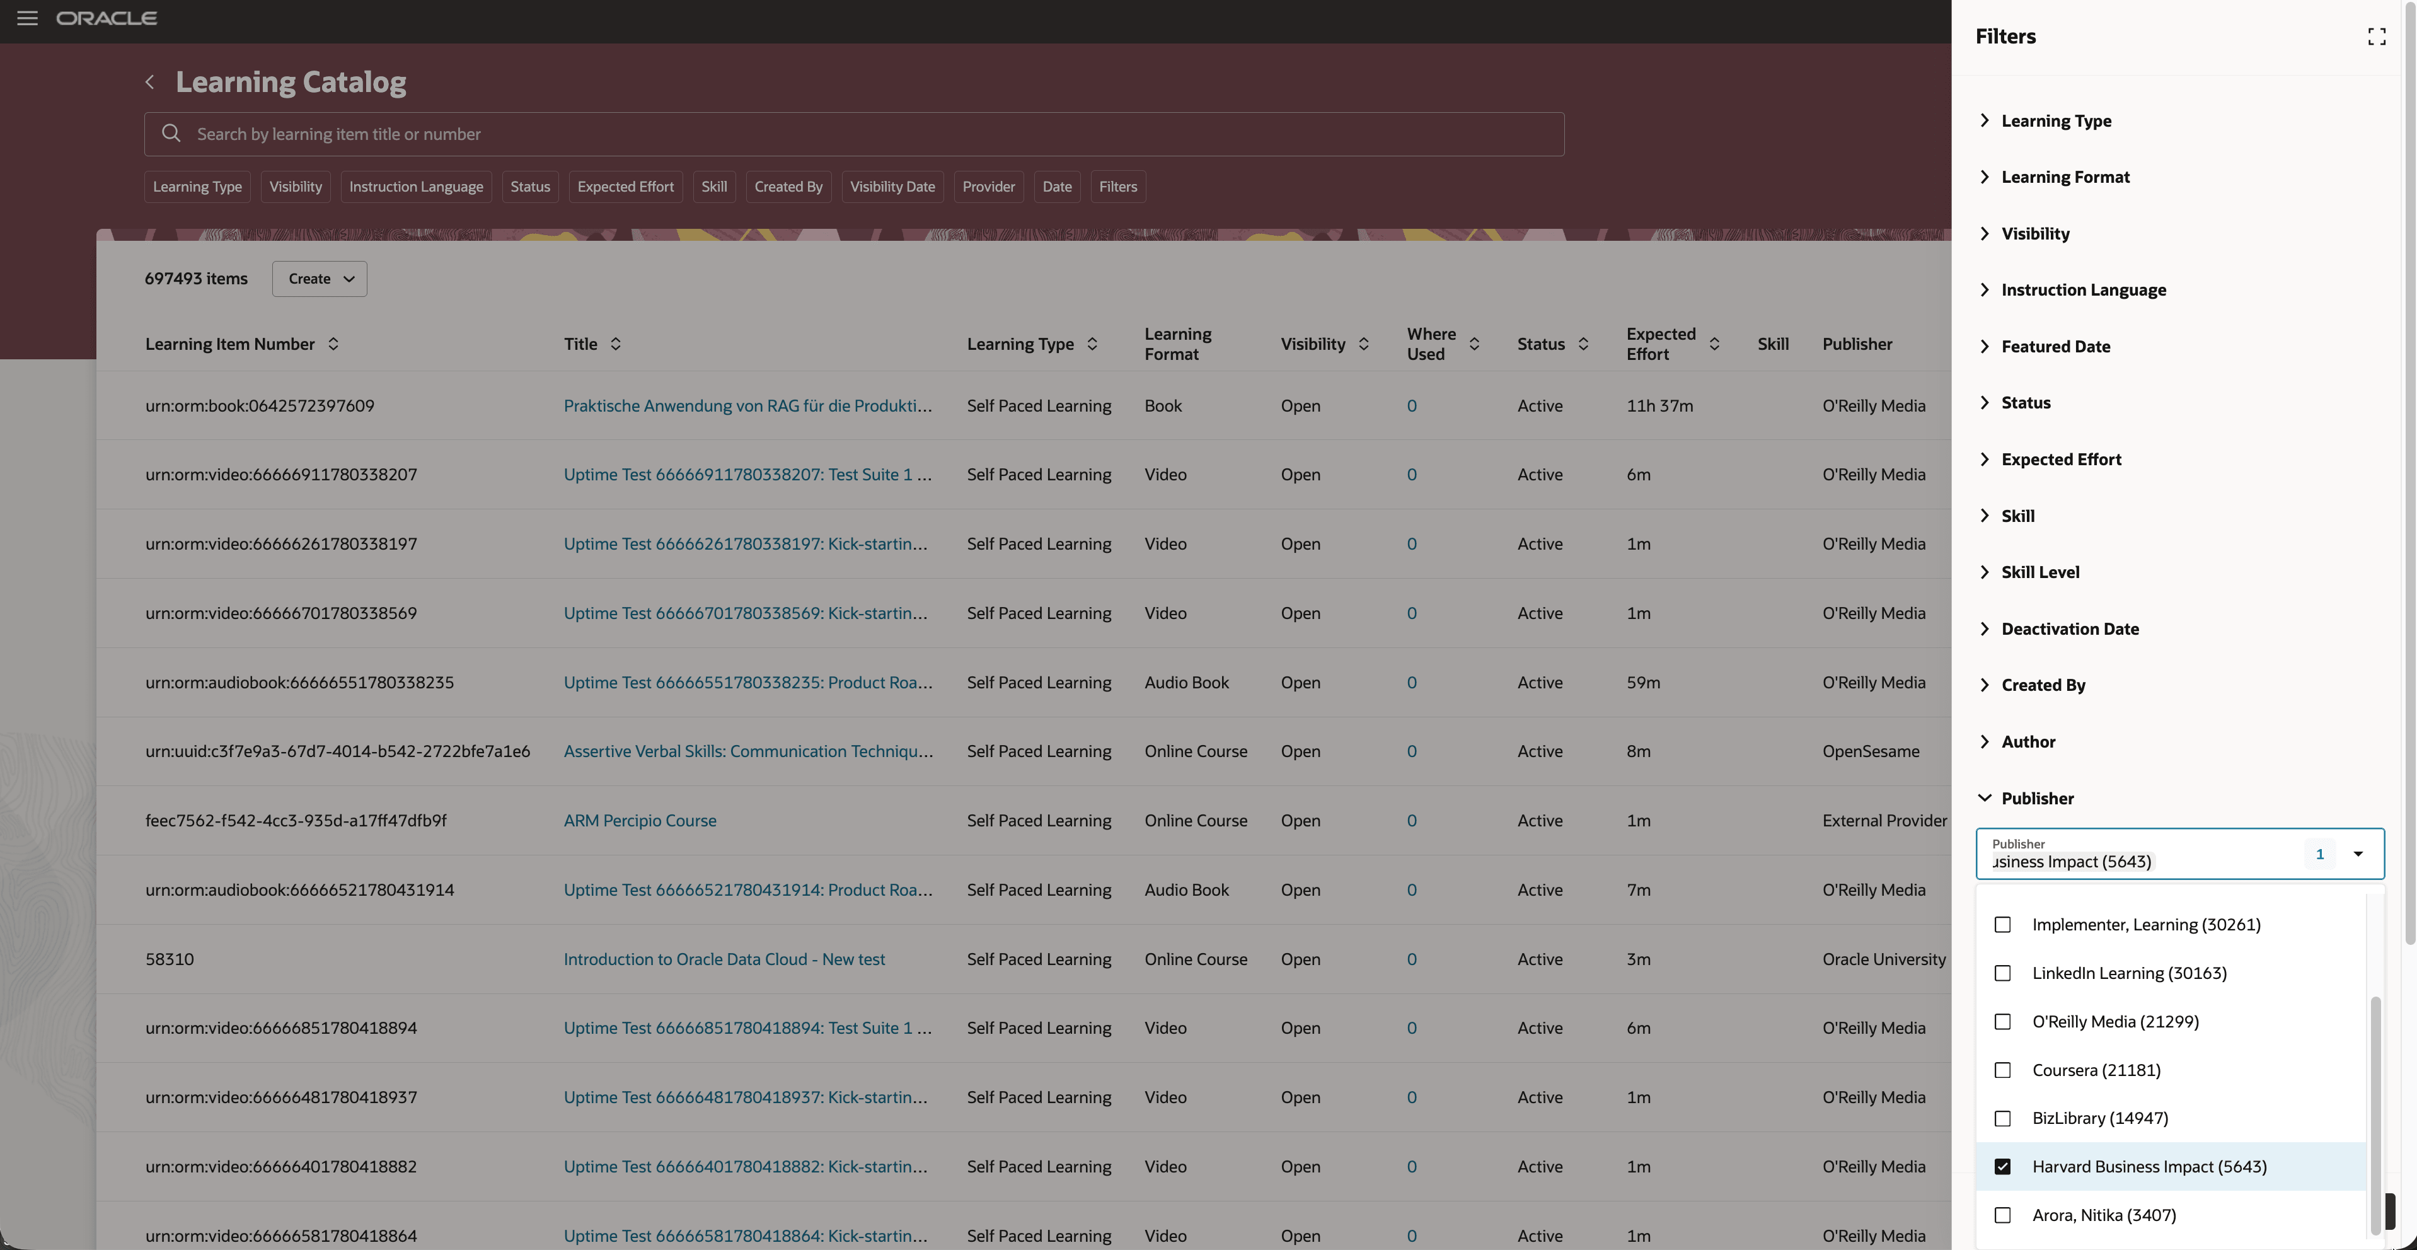This screenshot has width=2417, height=1250.
Task: Expand the Created By filter section
Action: pyautogui.click(x=1985, y=685)
